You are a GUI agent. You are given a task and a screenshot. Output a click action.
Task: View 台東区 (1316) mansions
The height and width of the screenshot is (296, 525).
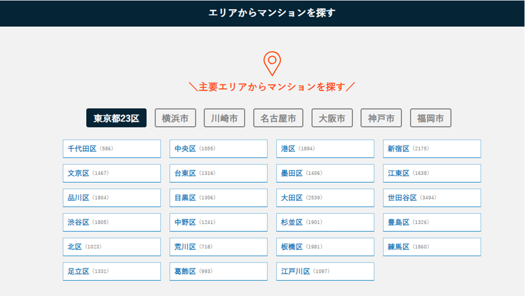218,173
